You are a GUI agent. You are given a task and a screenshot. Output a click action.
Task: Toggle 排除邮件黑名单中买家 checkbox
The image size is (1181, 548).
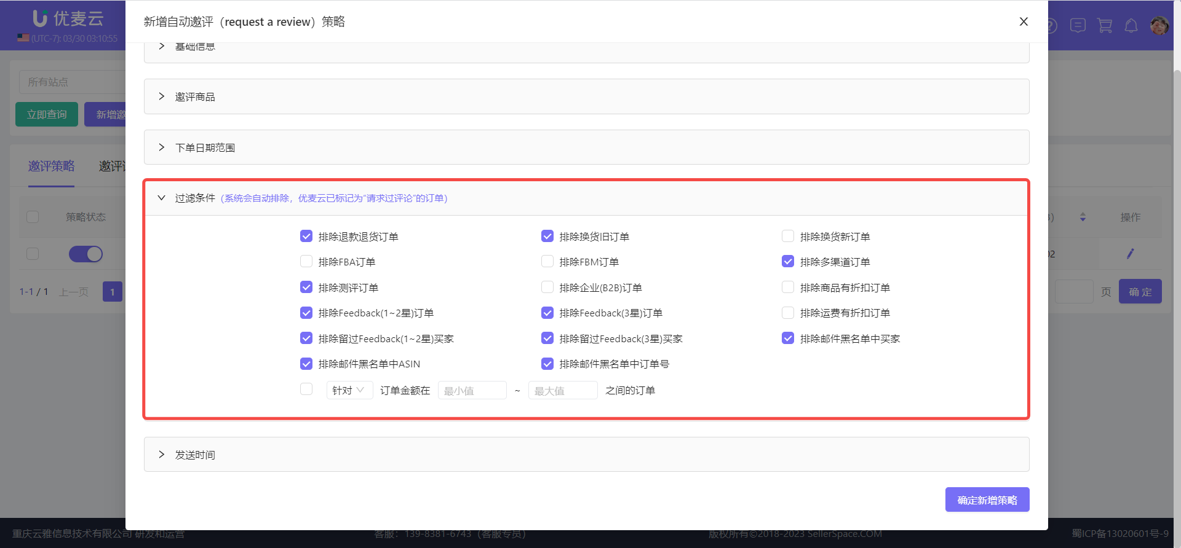788,338
